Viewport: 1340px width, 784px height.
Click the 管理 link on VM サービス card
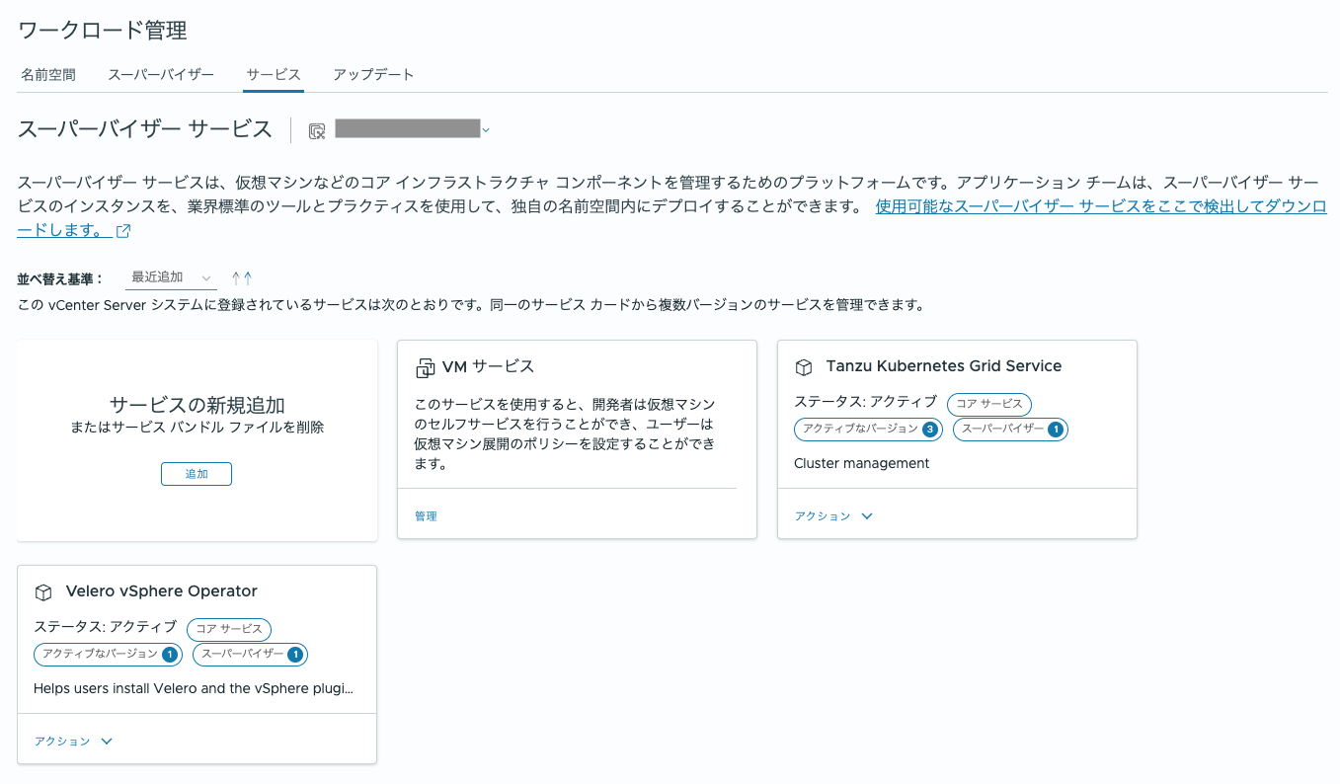[426, 516]
